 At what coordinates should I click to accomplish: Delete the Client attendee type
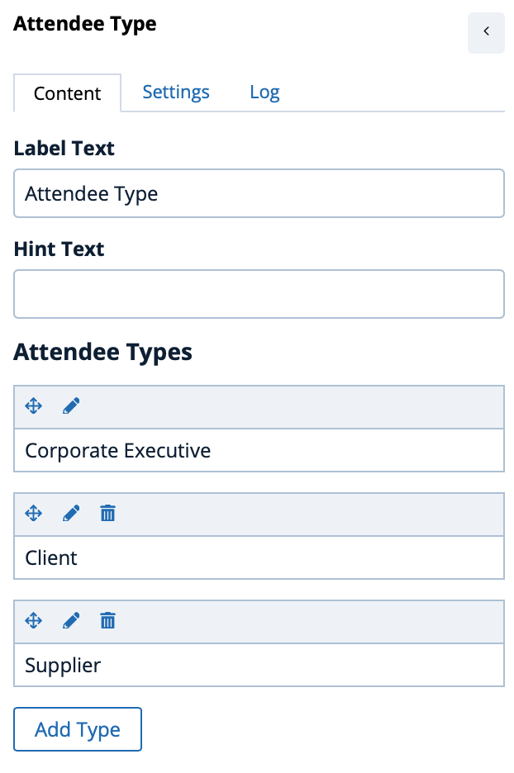pyautogui.click(x=107, y=513)
